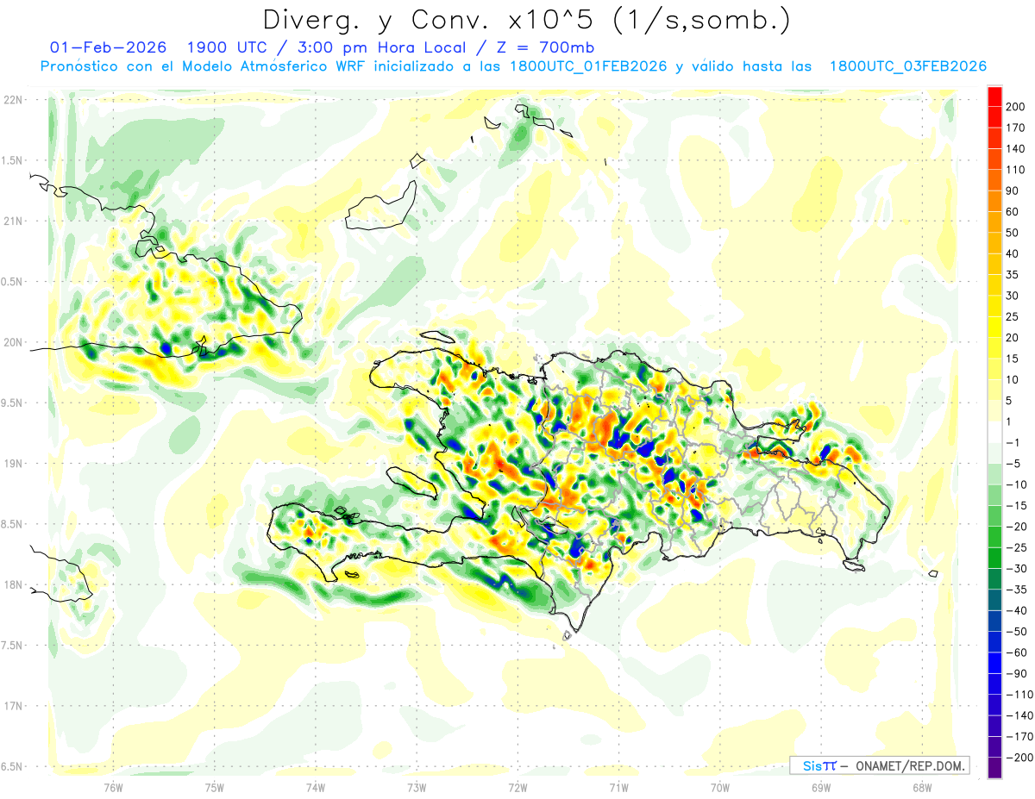
Task: Click the colorbar value '35'
Action: click(1013, 275)
